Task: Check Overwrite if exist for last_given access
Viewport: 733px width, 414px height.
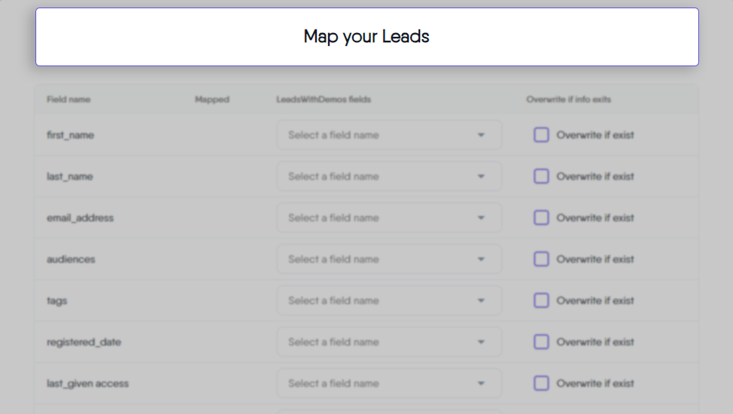Action: [541, 384]
